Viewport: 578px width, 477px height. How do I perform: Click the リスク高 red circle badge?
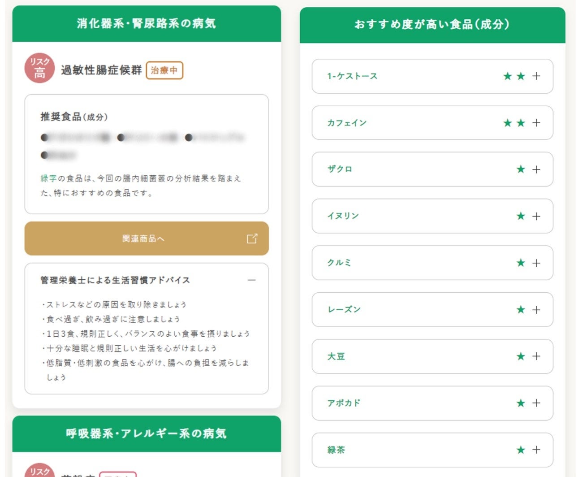point(39,69)
